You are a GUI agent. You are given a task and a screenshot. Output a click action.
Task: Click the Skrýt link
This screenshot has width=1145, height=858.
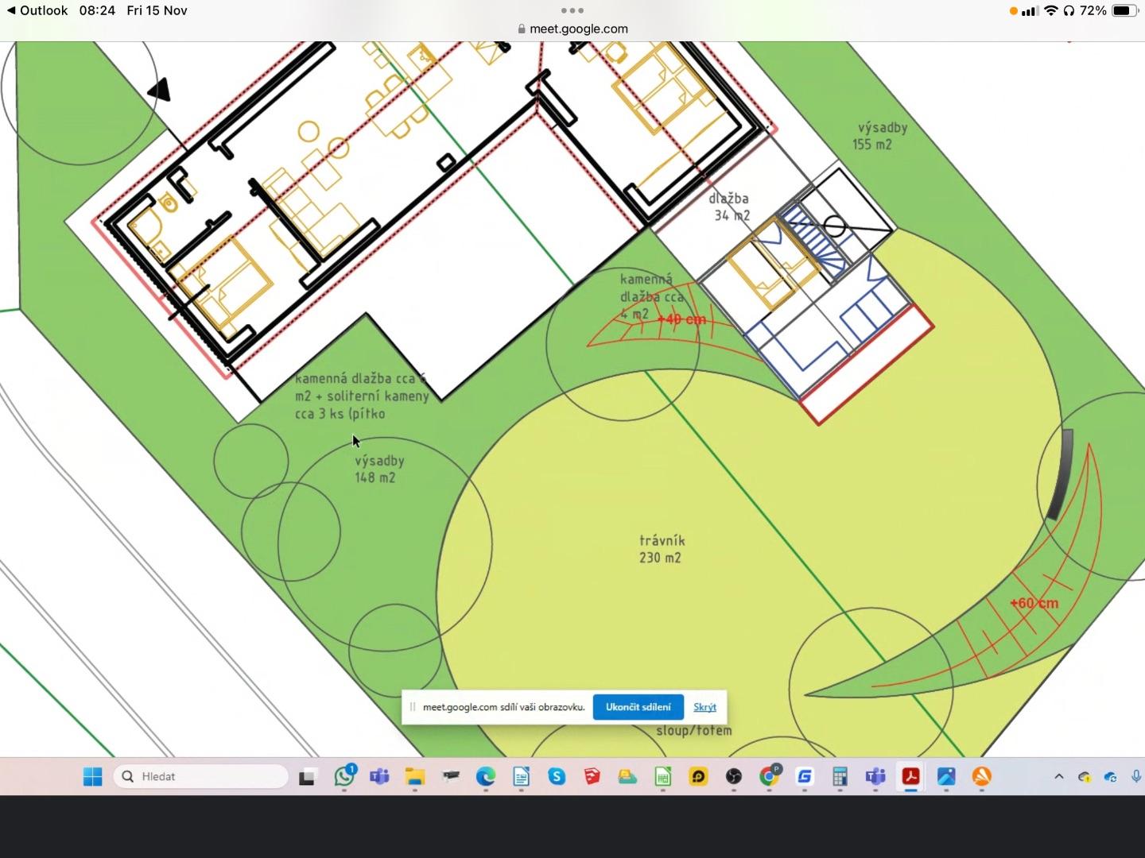[x=704, y=707]
